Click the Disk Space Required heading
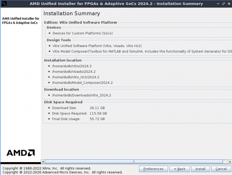The image size is (232, 175). click(x=63, y=102)
